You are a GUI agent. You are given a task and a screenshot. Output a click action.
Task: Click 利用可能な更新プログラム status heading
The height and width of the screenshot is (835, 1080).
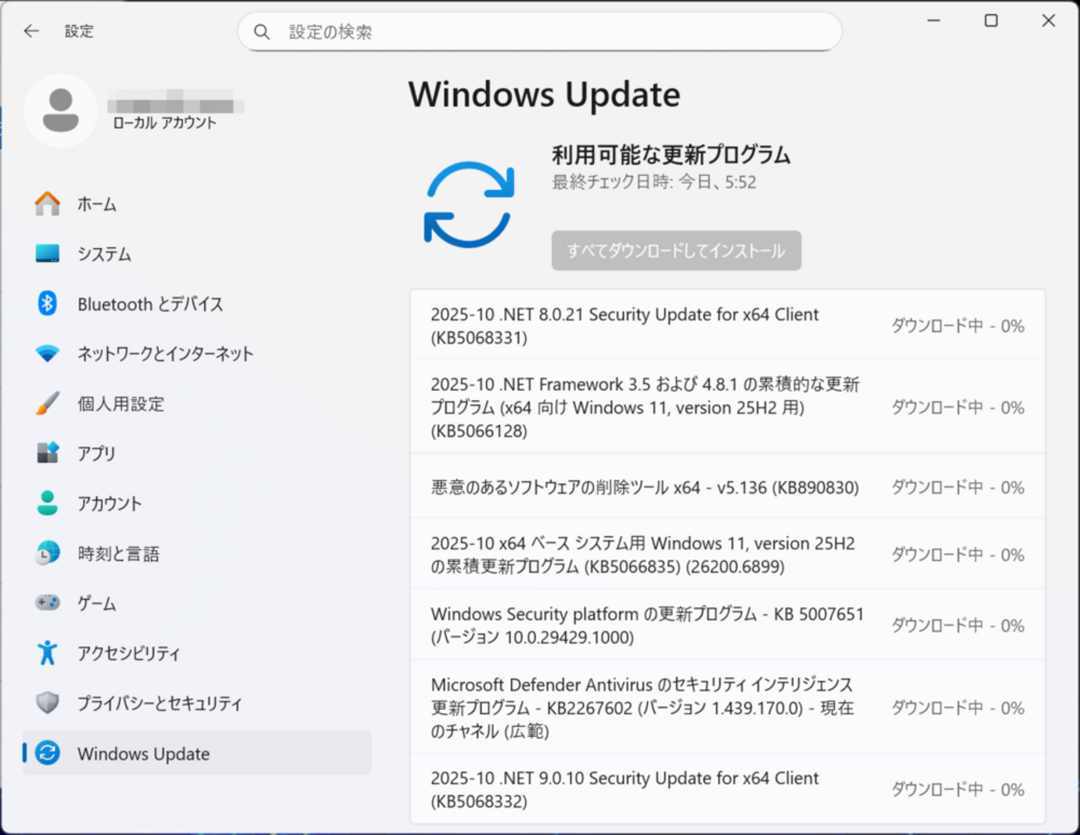671,154
